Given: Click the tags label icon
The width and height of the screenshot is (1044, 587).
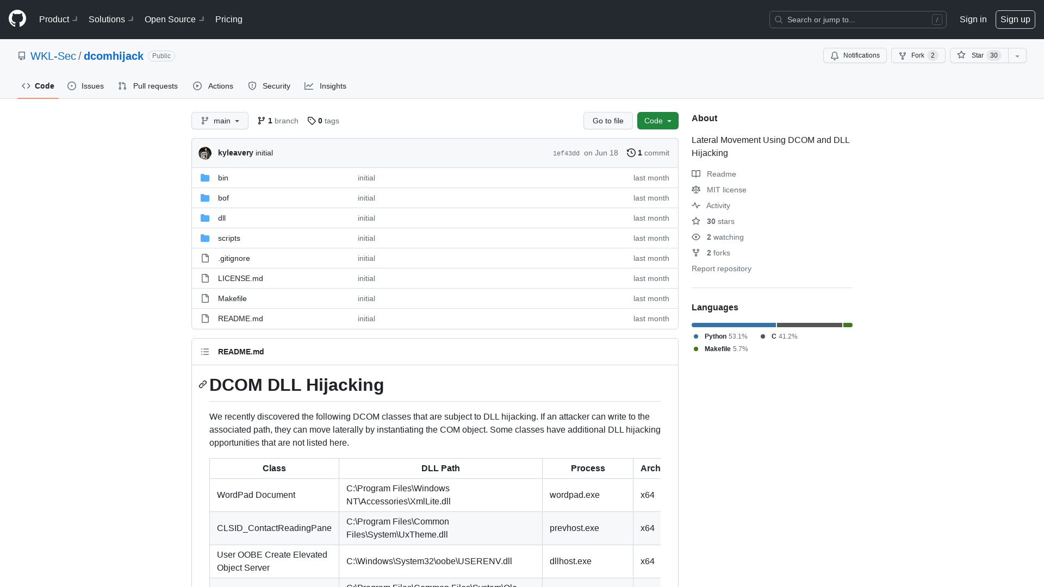Looking at the screenshot, I should point(312,121).
